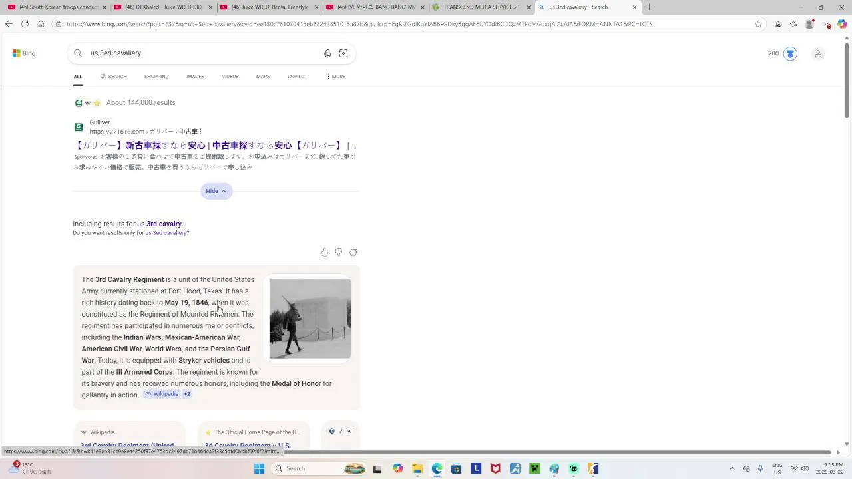Image resolution: width=852 pixels, height=479 pixels.
Task: Give a thumbs down to the answer
Action: click(x=339, y=253)
